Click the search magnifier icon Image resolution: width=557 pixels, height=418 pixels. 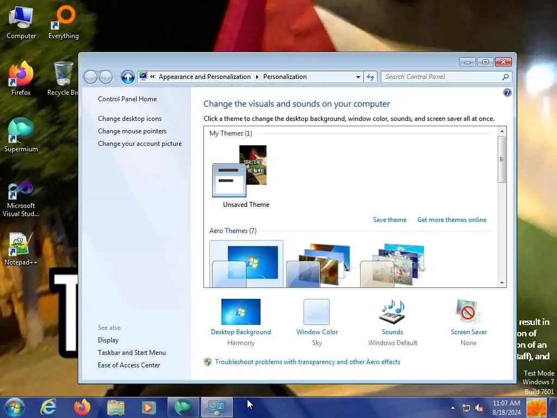pyautogui.click(x=505, y=77)
